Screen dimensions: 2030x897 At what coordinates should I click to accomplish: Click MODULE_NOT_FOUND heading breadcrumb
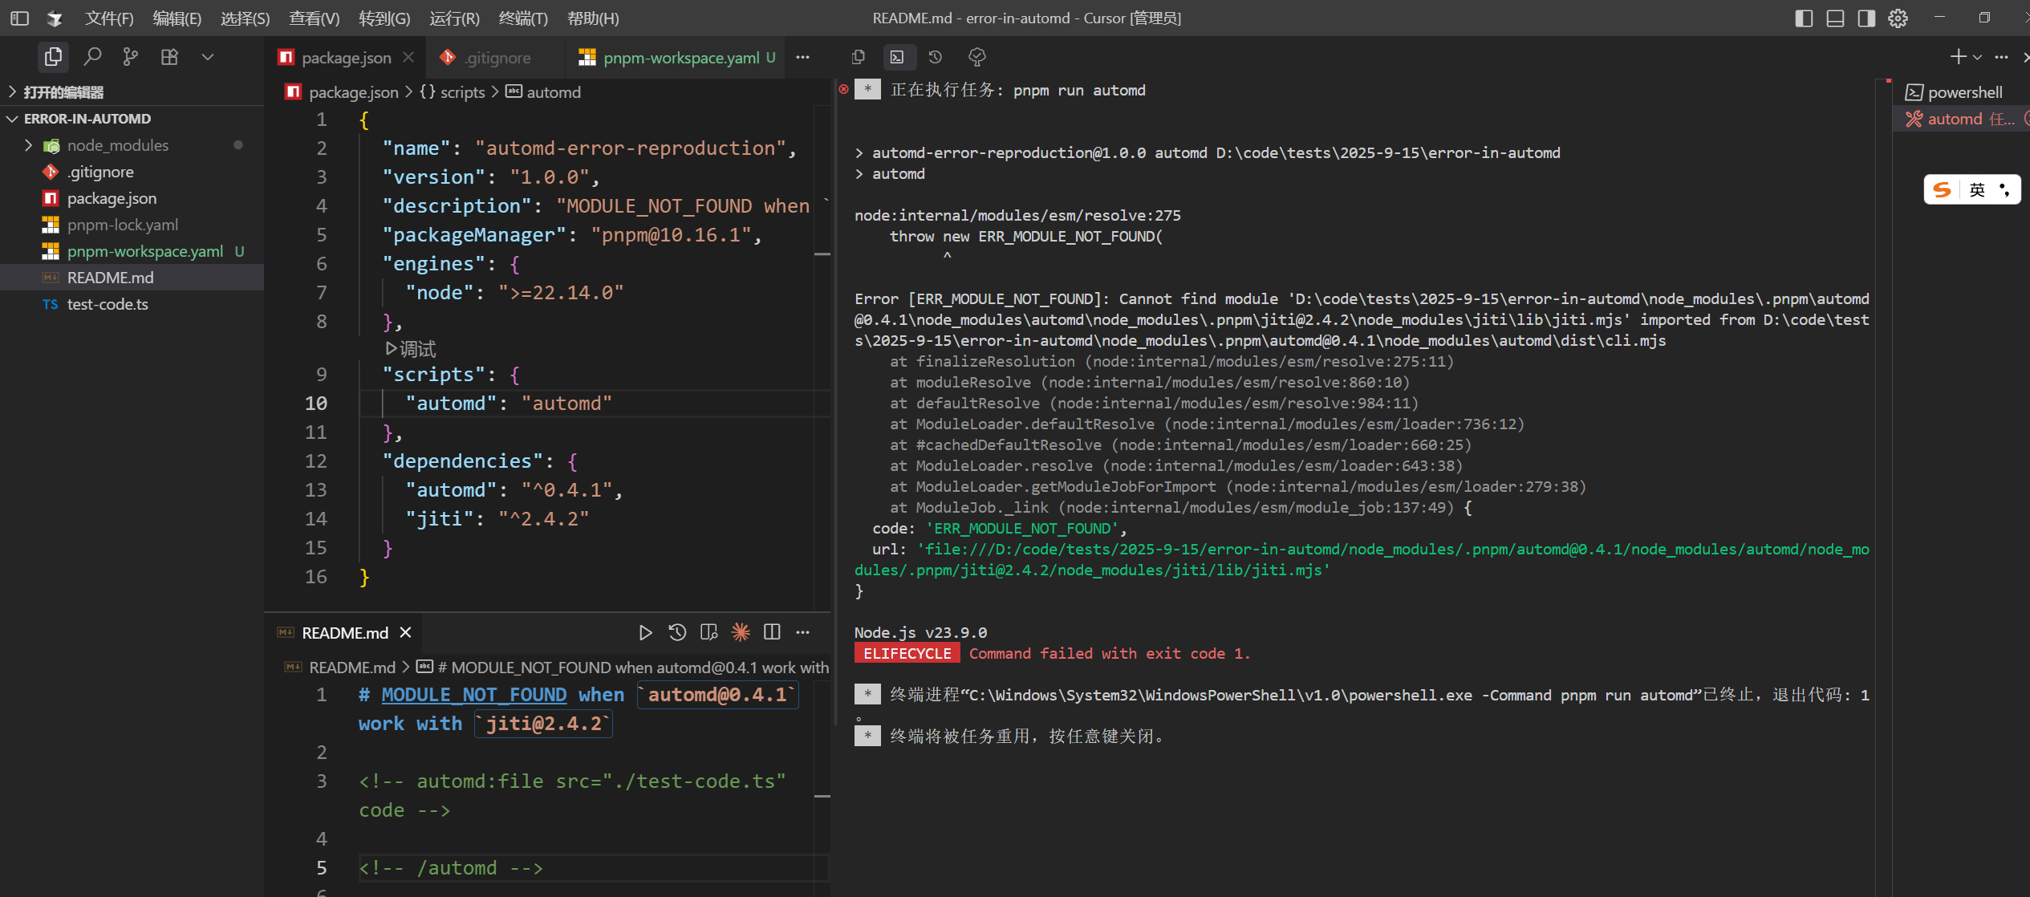[x=623, y=667]
